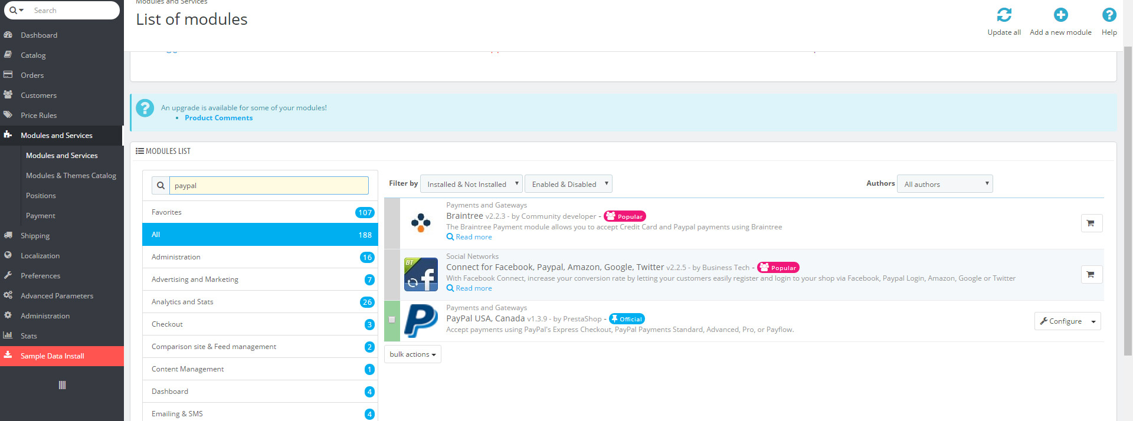Click the Advanced Parameters gears icon
The width and height of the screenshot is (1133, 421).
[x=8, y=295]
